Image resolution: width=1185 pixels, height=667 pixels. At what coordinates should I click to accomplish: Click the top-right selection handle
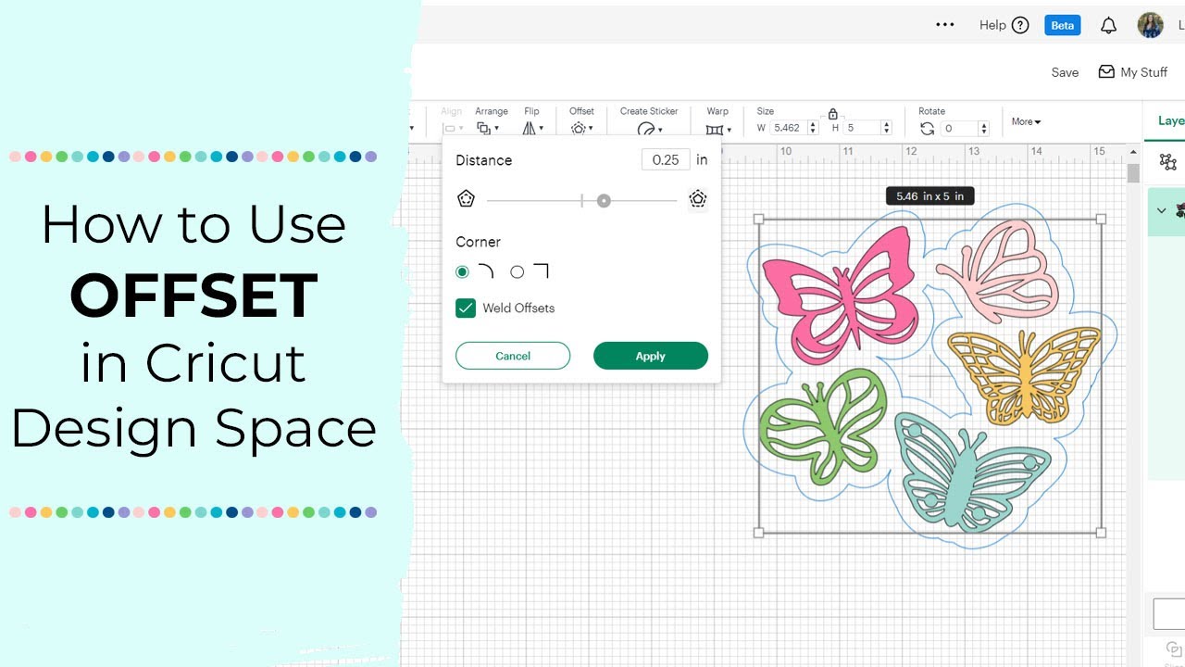click(1101, 220)
